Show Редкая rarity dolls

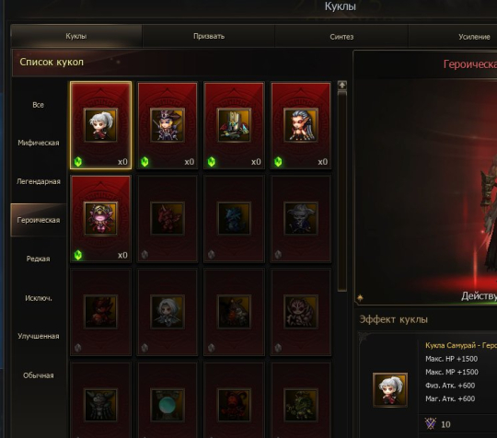(38, 259)
